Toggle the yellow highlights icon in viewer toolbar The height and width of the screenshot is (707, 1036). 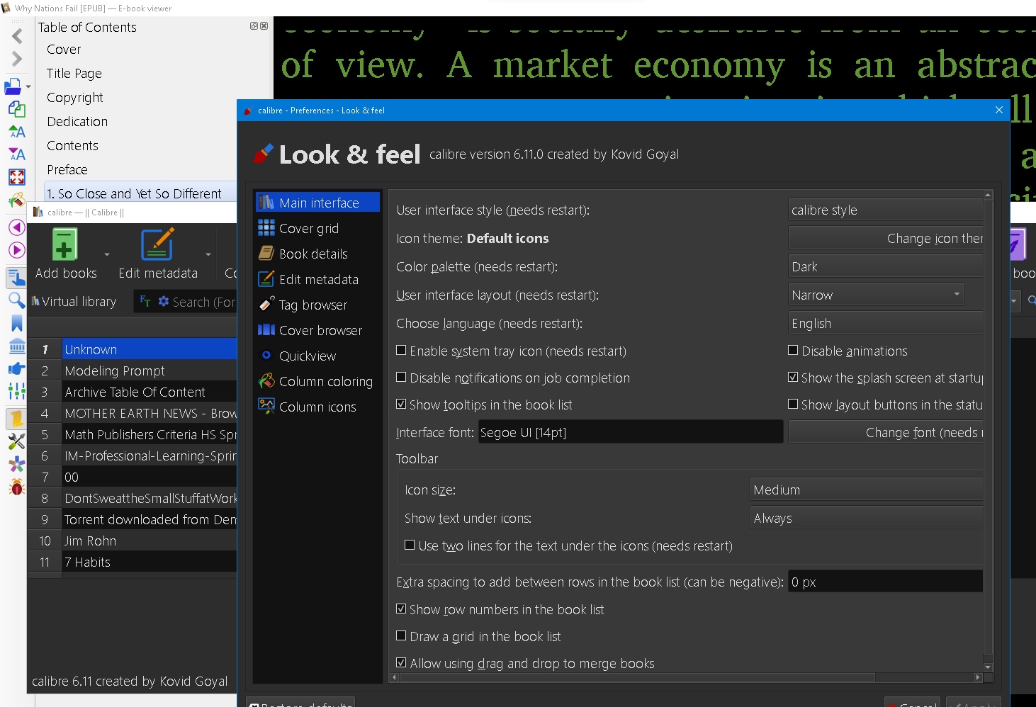(x=17, y=419)
